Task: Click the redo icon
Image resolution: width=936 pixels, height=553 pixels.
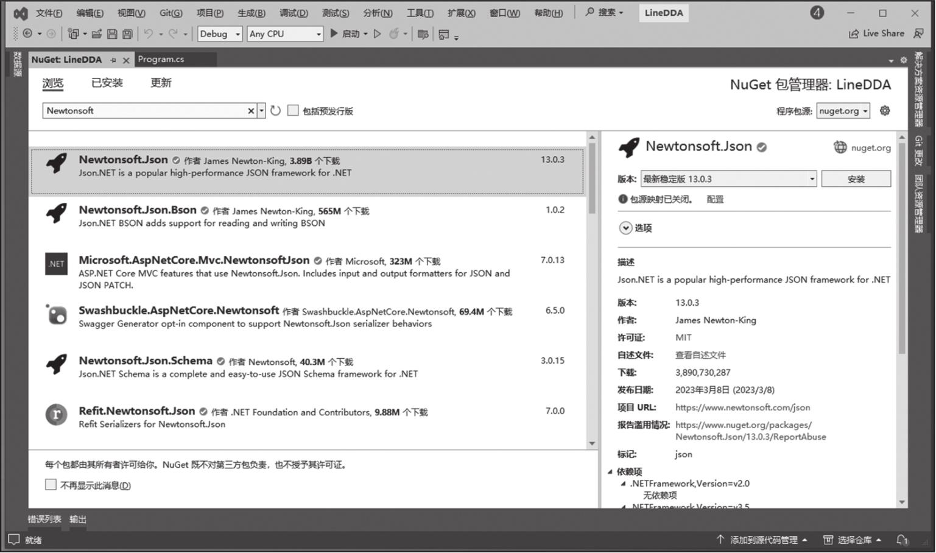Action: click(x=173, y=34)
